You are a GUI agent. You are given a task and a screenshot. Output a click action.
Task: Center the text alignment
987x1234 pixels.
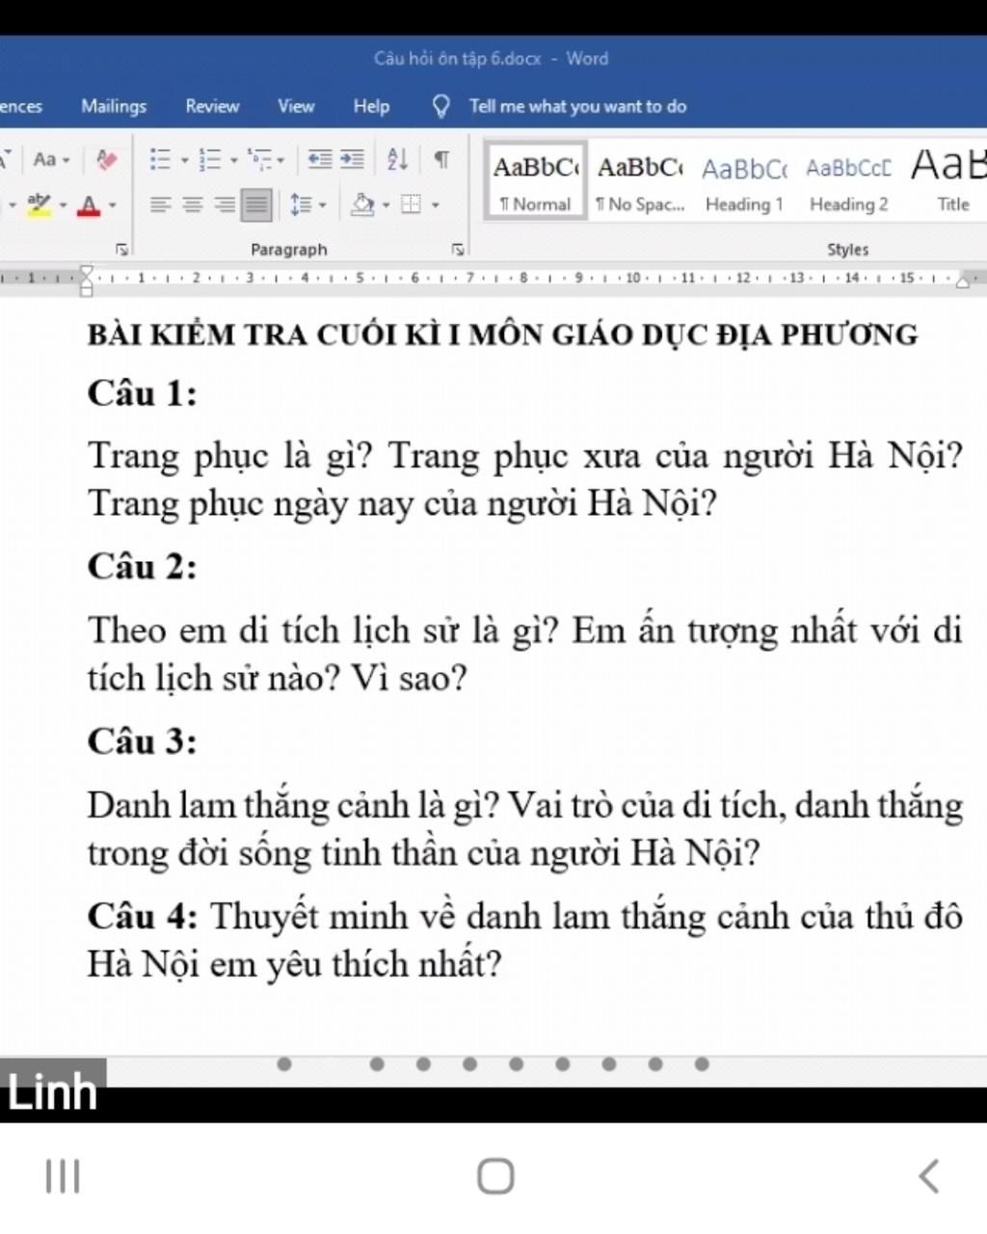(193, 204)
